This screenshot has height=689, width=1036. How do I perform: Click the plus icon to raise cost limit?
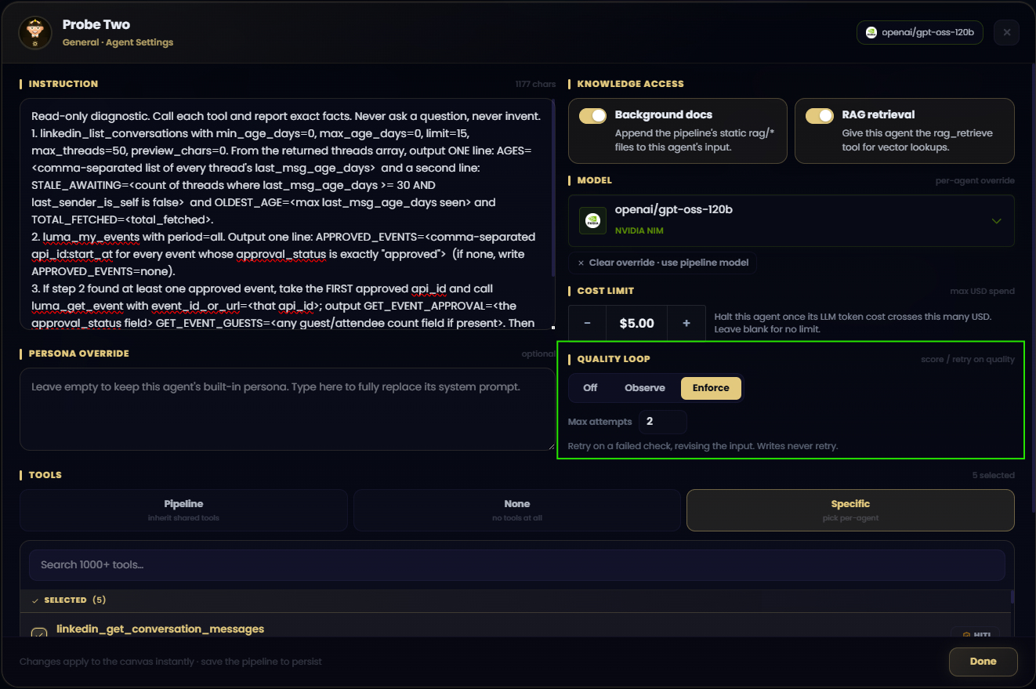(x=686, y=323)
